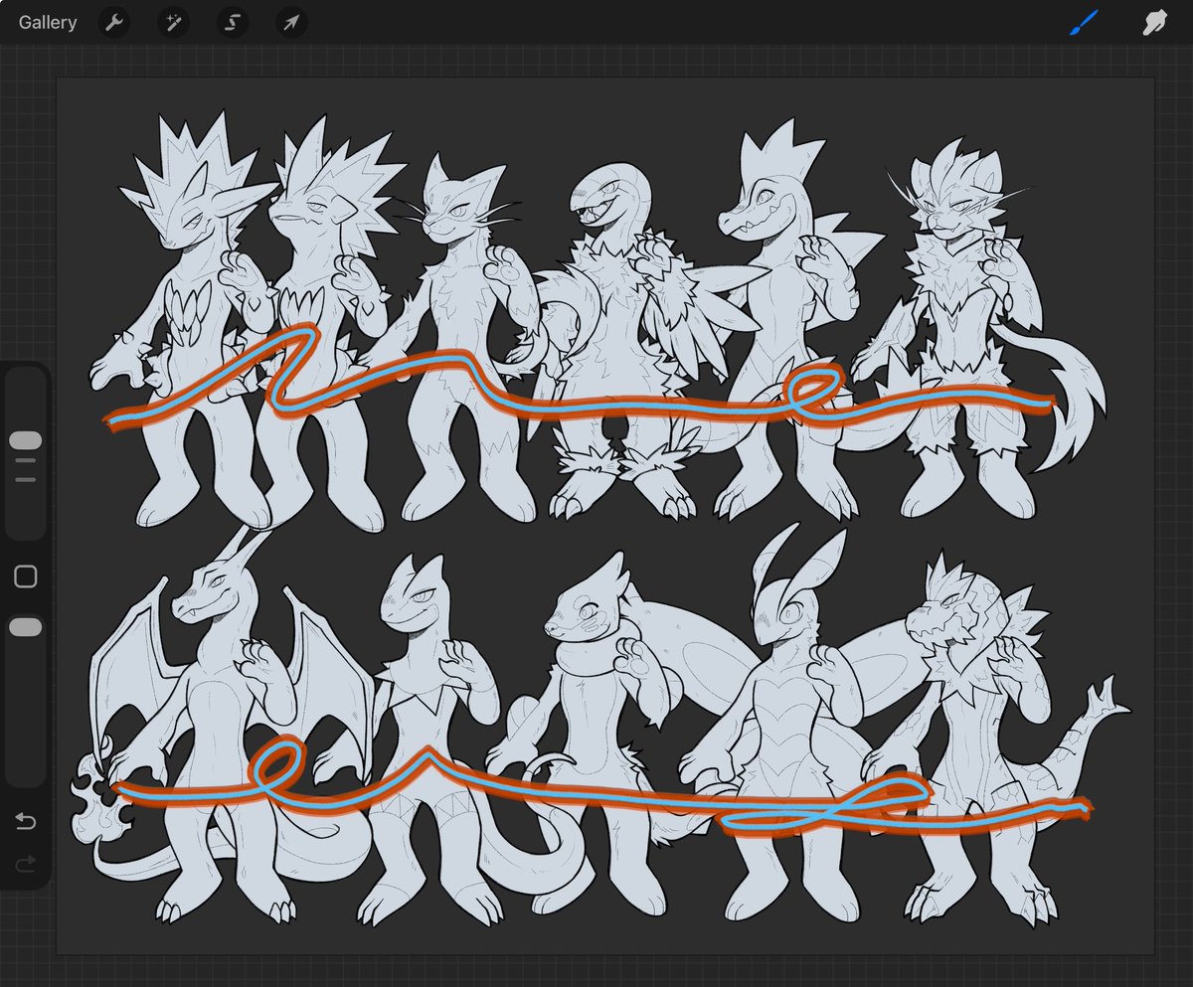Return to the Gallery
This screenshot has height=987, width=1193.
click(47, 22)
